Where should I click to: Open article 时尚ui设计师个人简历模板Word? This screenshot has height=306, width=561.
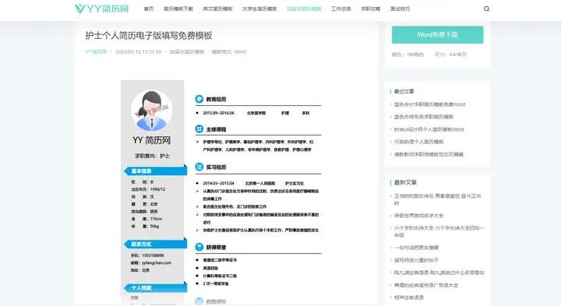[x=429, y=129]
